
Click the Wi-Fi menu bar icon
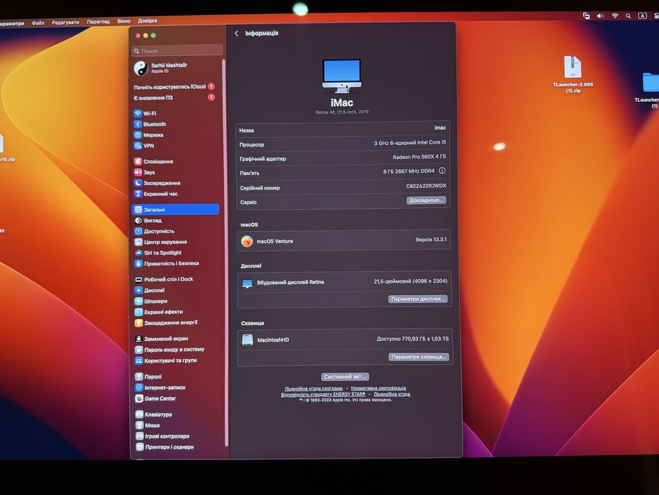tap(615, 16)
